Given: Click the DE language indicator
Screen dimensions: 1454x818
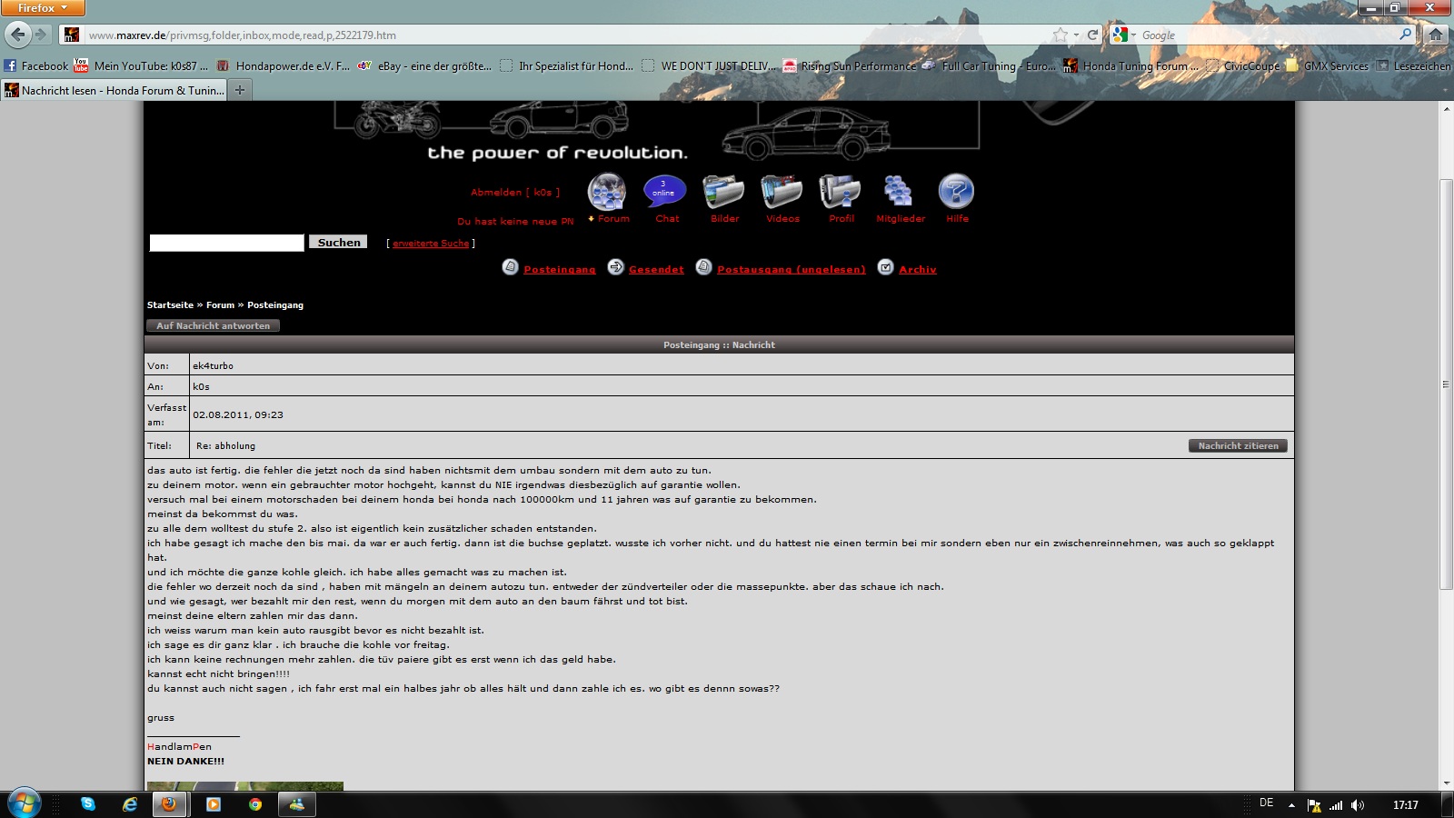Looking at the screenshot, I should (1267, 803).
